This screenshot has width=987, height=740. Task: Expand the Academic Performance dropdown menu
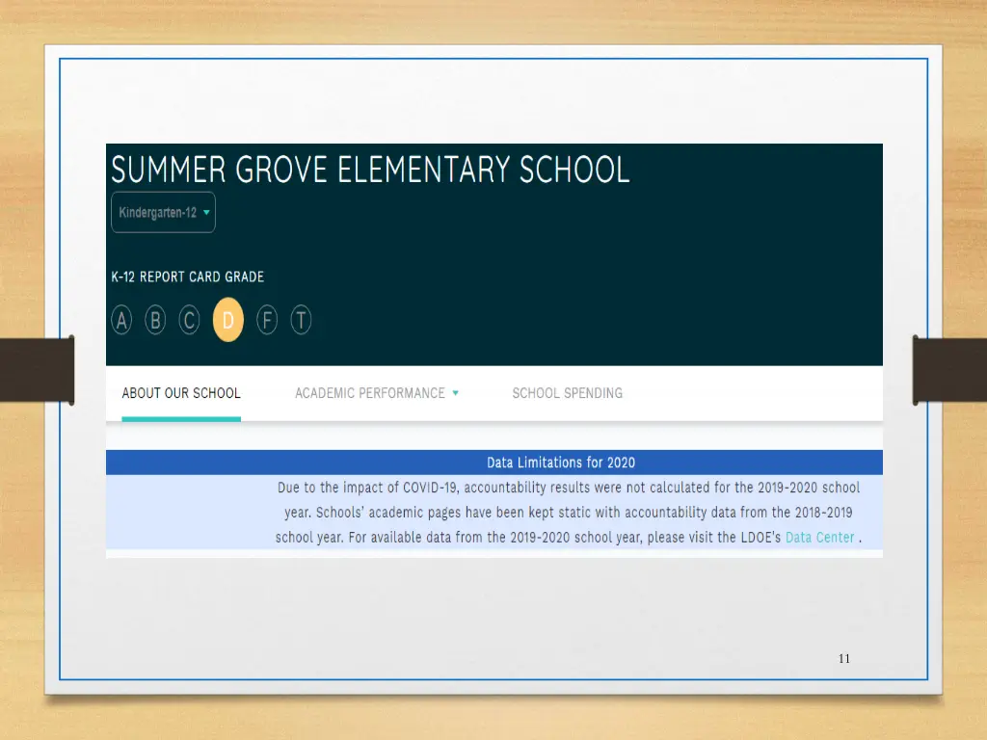[x=377, y=393]
